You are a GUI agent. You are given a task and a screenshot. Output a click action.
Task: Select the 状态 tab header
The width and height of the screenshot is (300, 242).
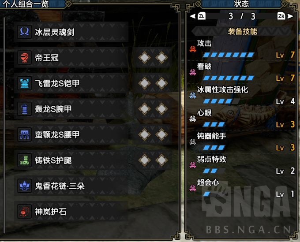[241, 4]
